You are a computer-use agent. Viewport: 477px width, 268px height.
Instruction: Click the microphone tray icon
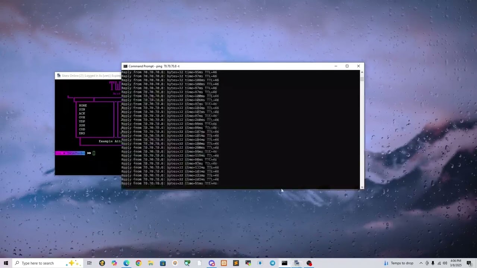click(433, 263)
